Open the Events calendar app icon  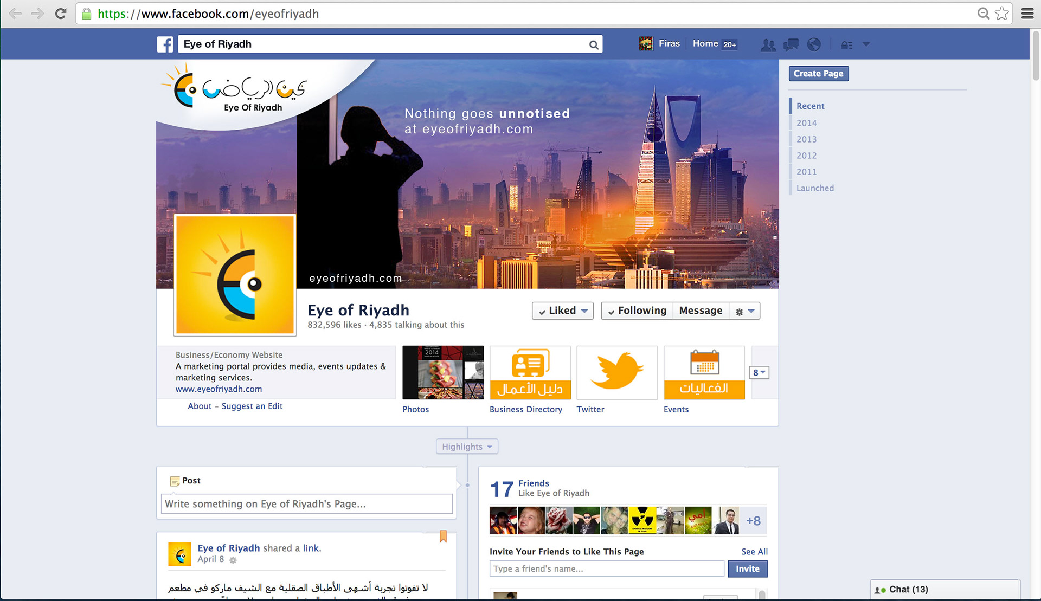(704, 373)
